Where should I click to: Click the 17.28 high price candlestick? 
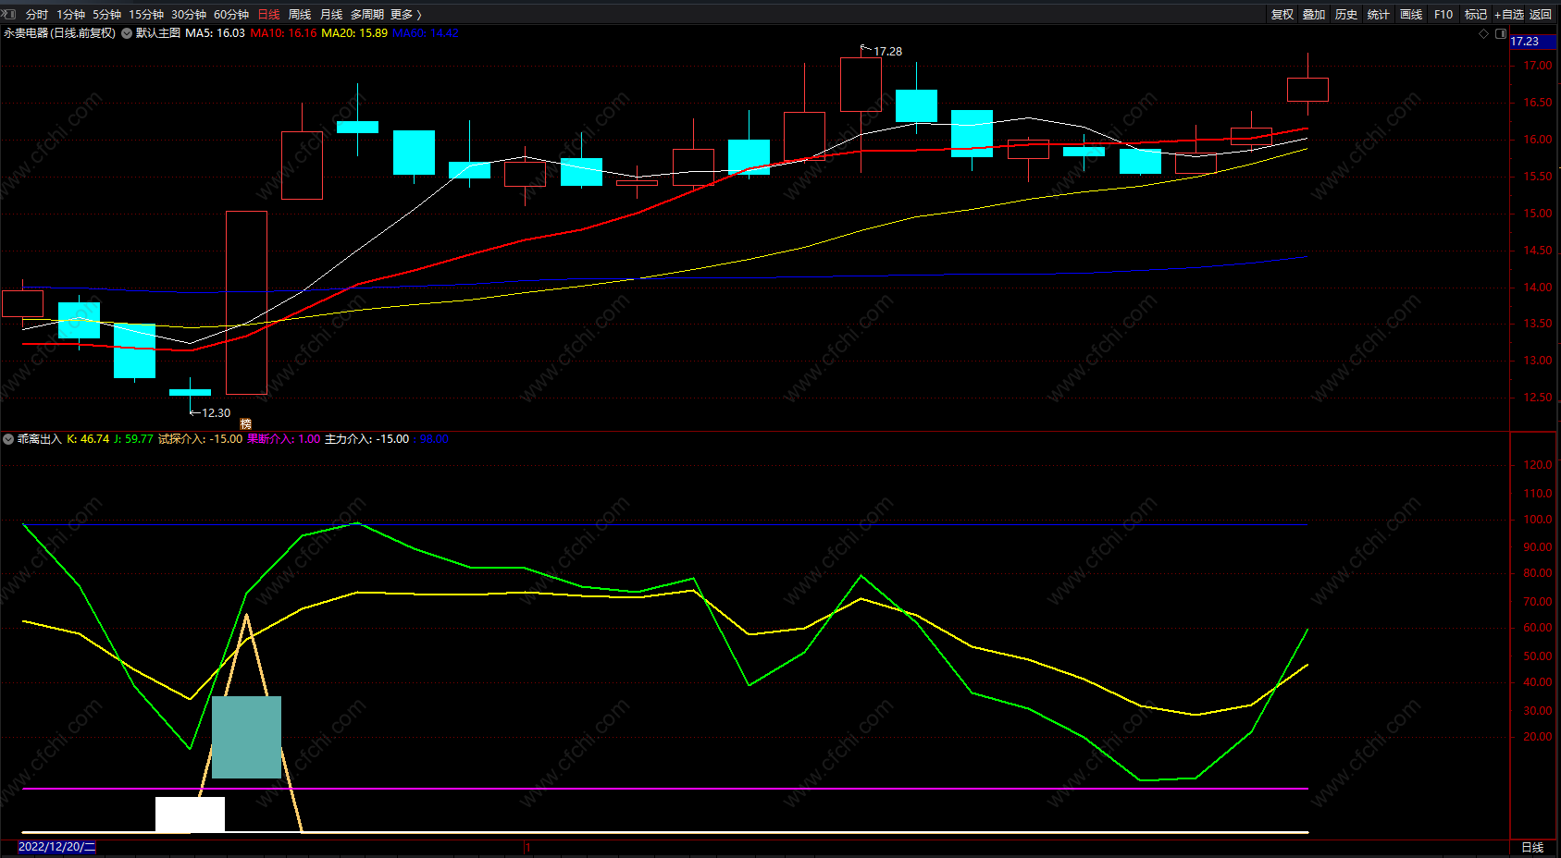[861, 84]
